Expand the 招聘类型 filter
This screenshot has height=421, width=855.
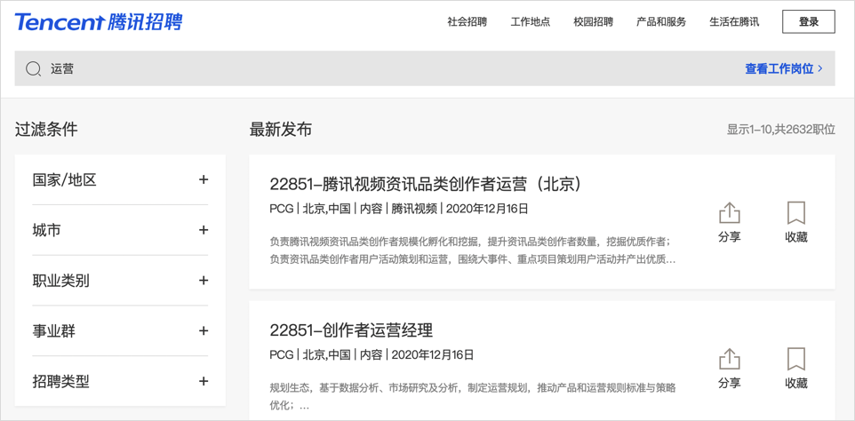pyautogui.click(x=120, y=381)
